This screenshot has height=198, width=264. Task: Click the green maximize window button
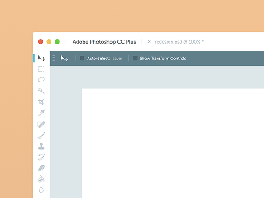point(57,42)
